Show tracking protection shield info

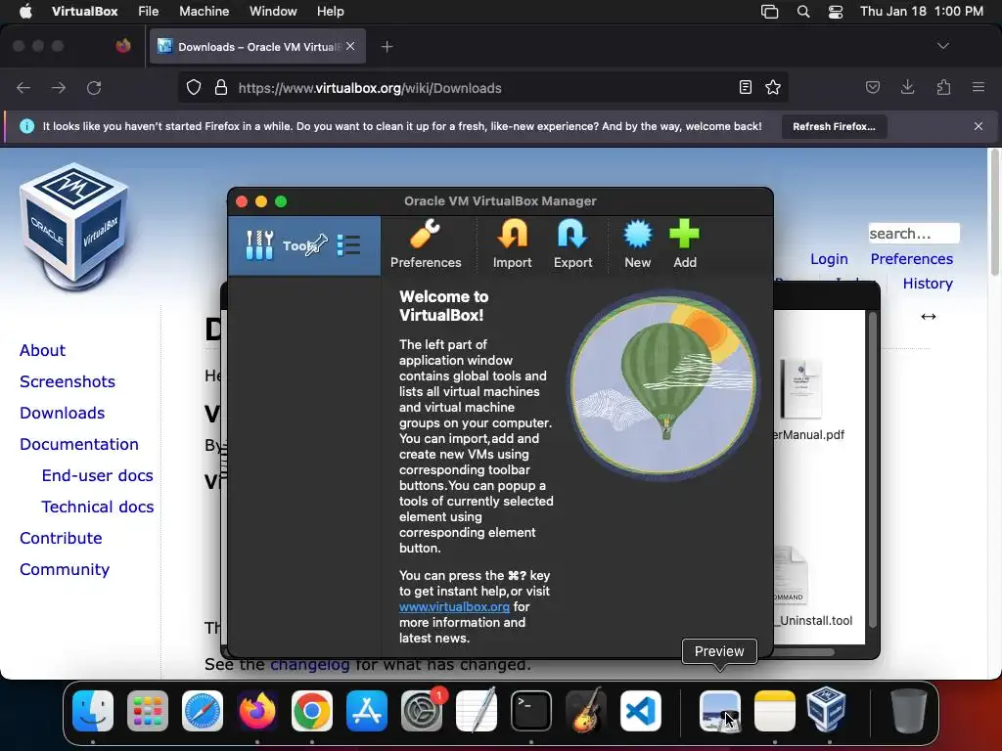[x=194, y=87]
